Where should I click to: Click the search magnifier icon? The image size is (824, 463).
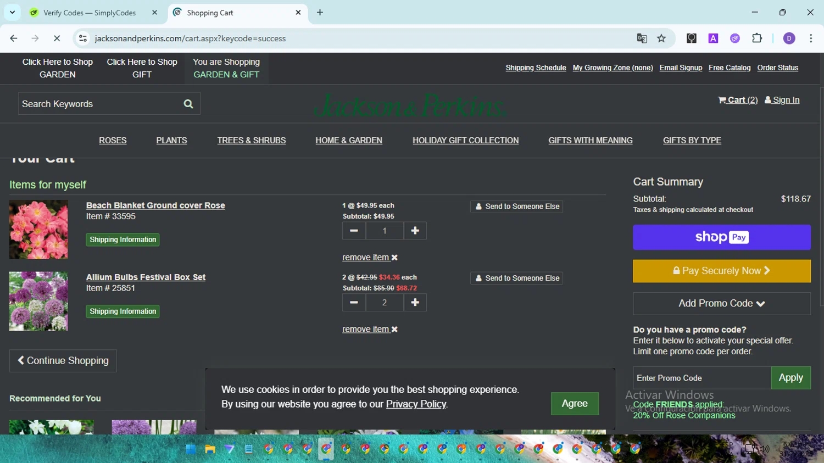[x=188, y=104]
